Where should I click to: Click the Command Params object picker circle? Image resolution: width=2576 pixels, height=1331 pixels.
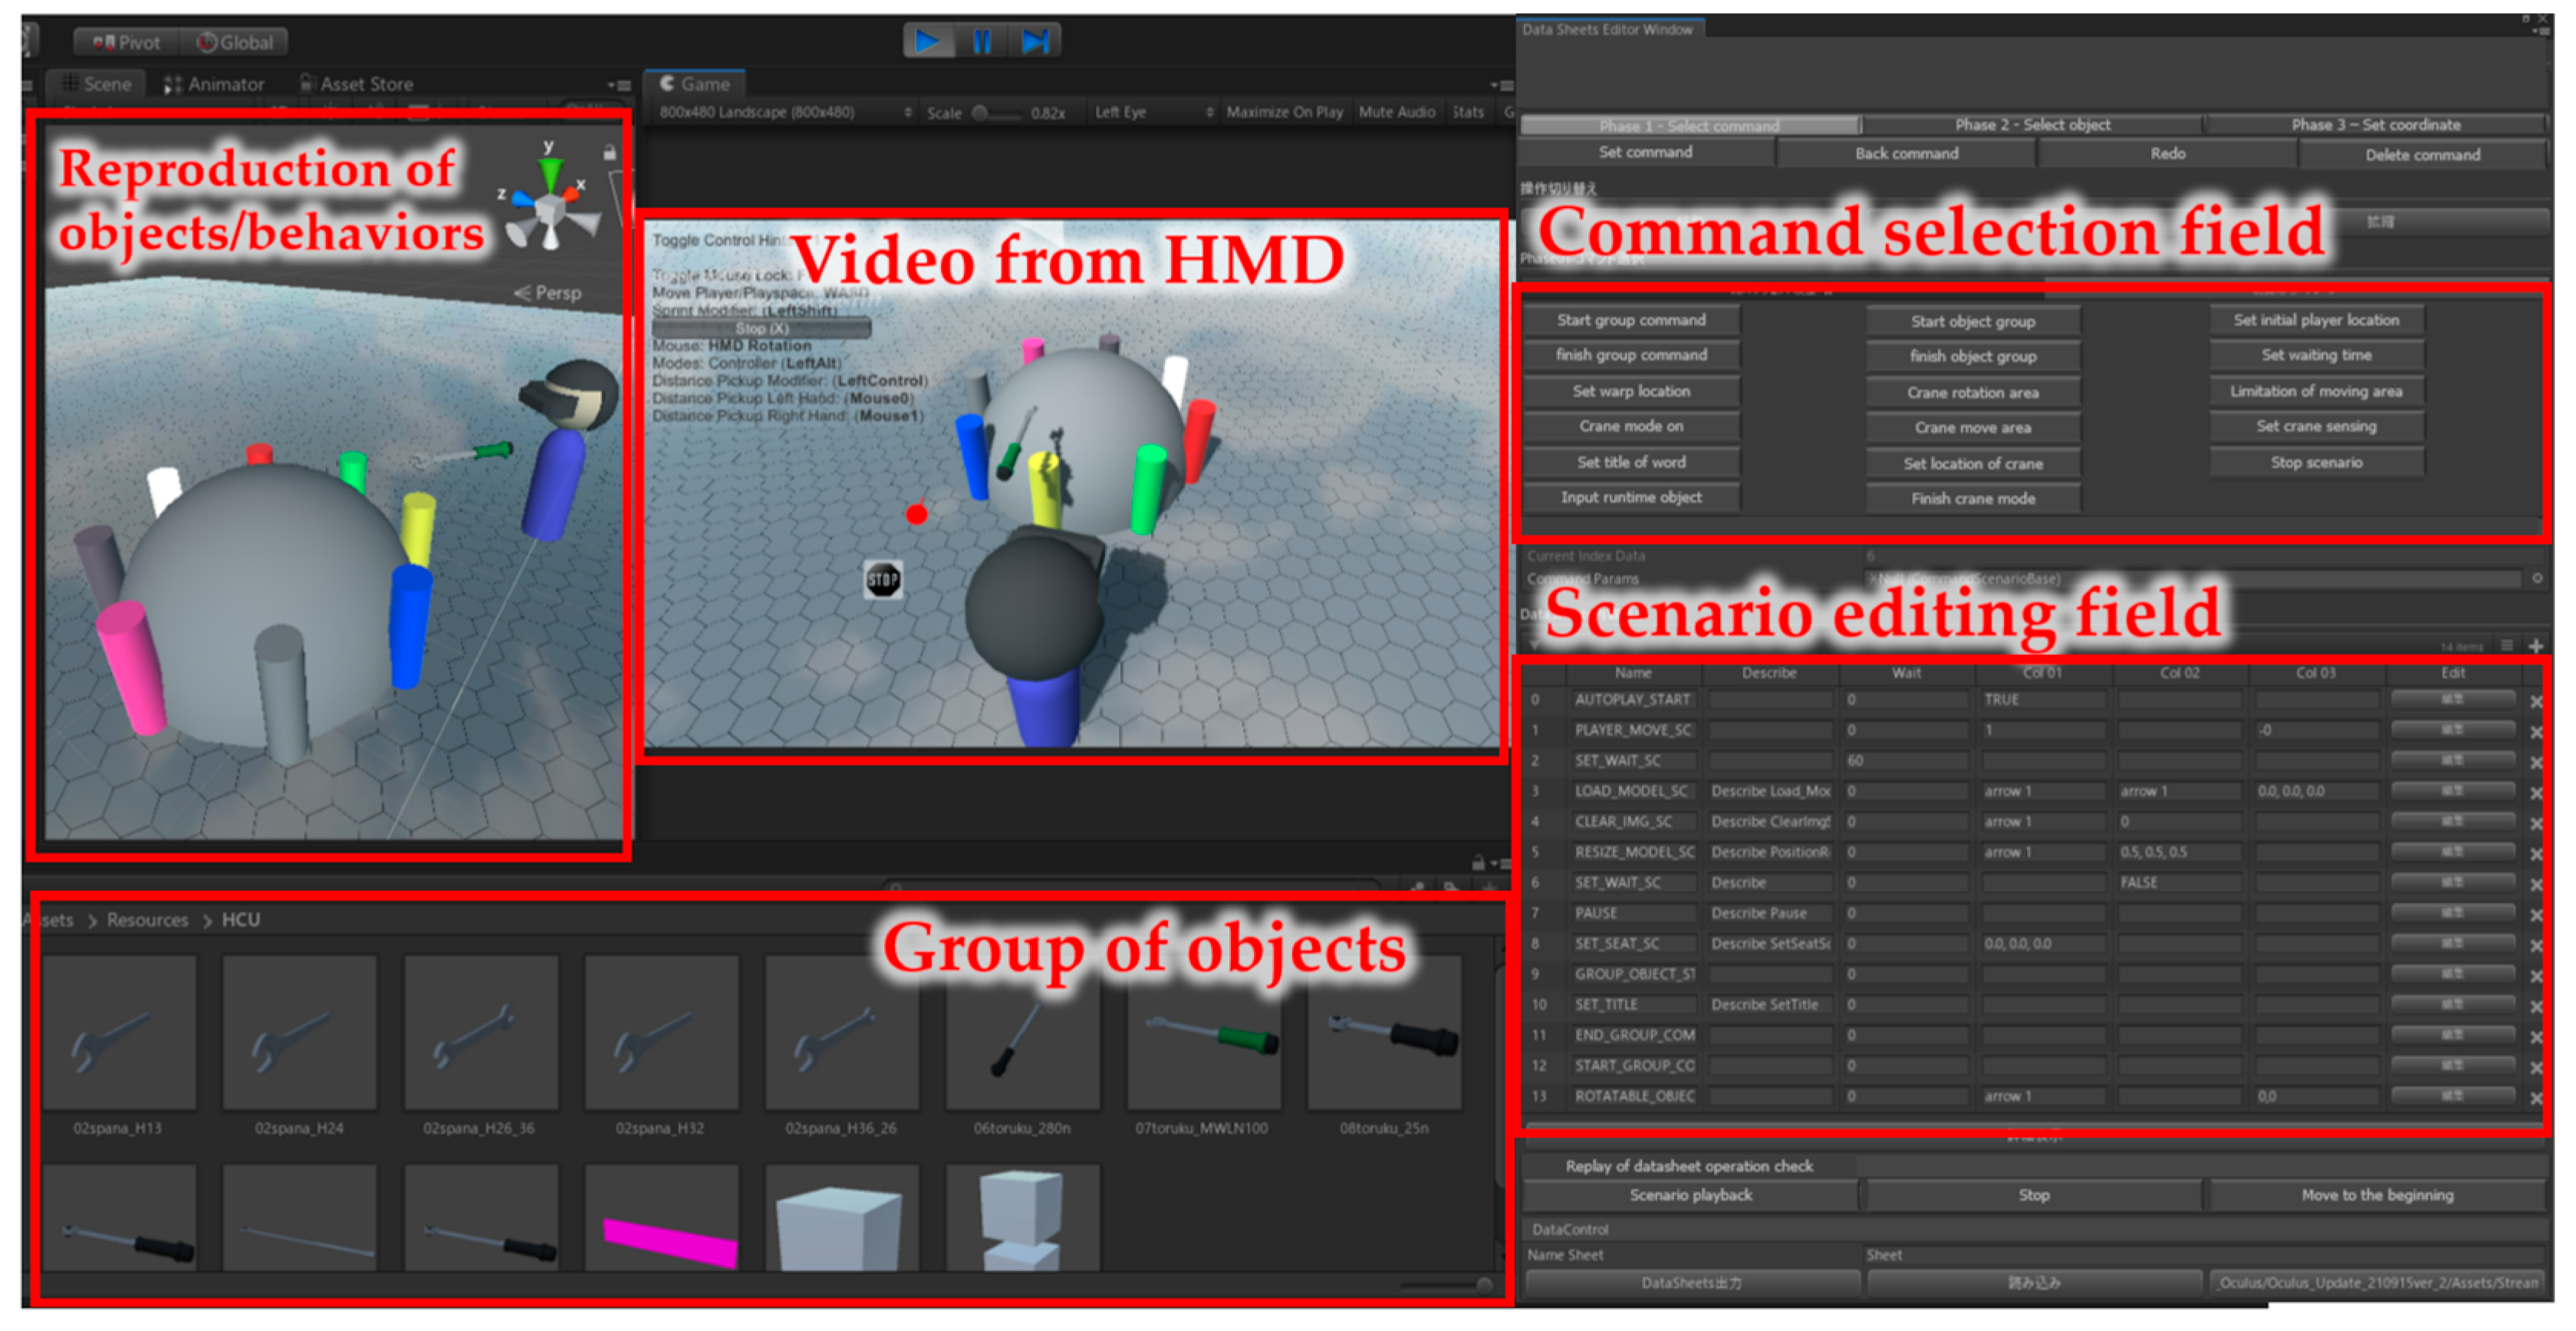2536,578
